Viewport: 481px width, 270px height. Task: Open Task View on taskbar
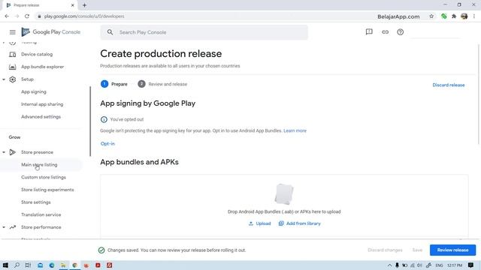click(x=28, y=265)
